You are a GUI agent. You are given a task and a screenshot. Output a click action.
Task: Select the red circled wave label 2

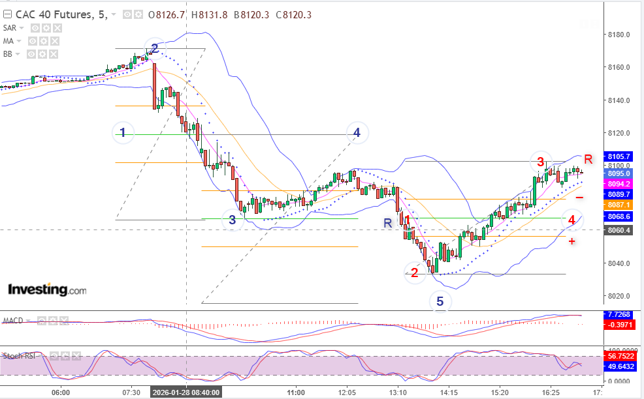point(415,273)
